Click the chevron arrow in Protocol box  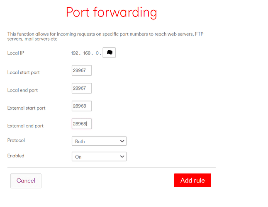point(122,141)
